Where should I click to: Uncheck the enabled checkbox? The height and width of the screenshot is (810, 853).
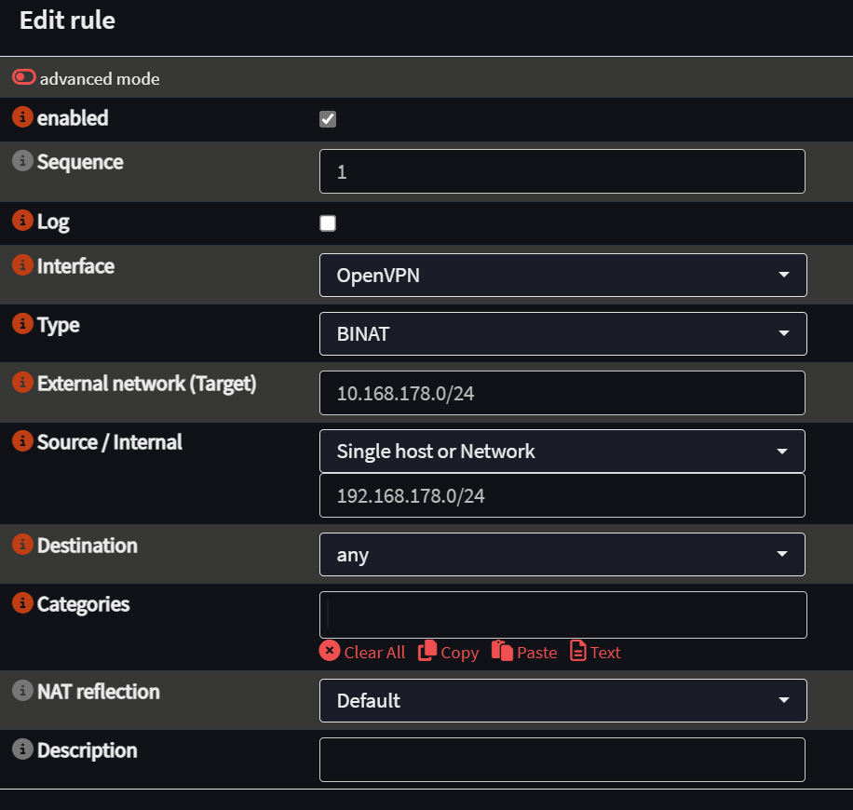coord(328,119)
